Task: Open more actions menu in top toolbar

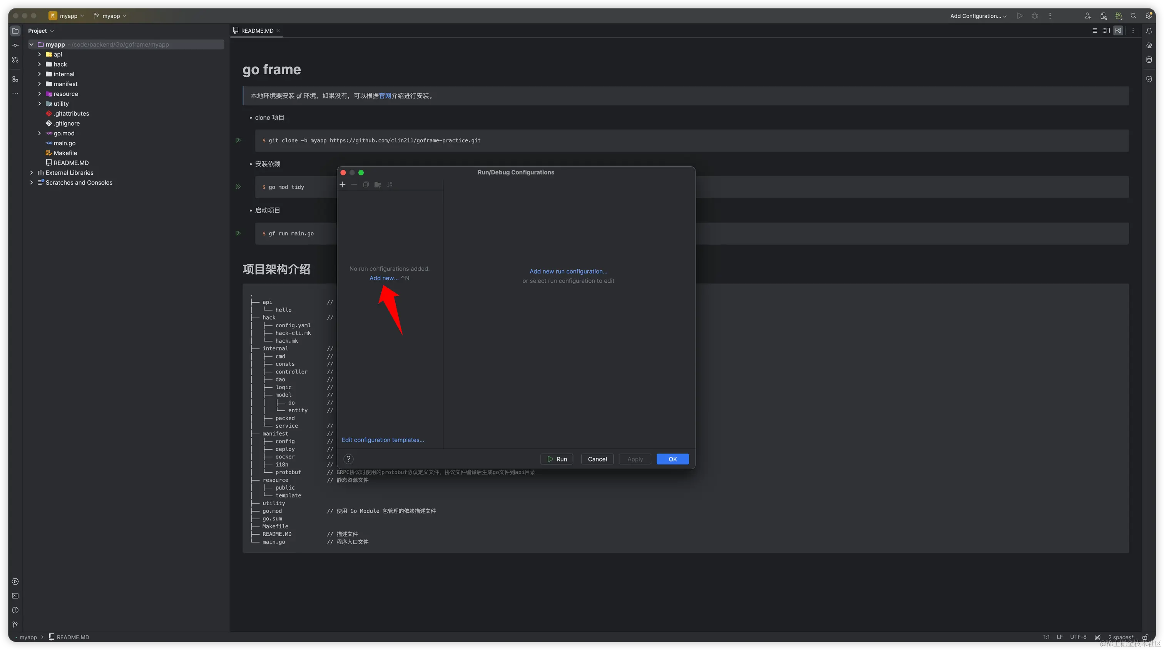Action: pos(1050,16)
